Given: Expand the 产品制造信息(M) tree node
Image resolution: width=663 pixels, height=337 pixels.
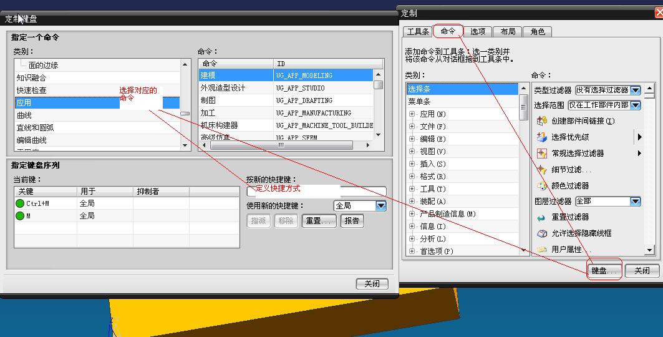Looking at the screenshot, I should (x=412, y=214).
